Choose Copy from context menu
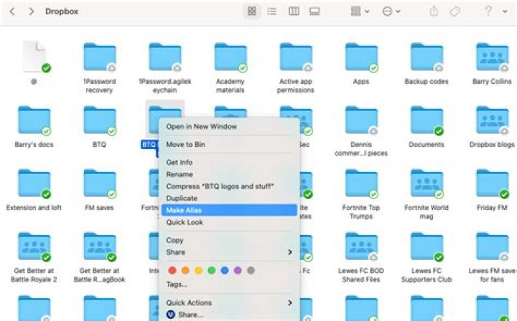The width and height of the screenshot is (517, 321). point(229,240)
